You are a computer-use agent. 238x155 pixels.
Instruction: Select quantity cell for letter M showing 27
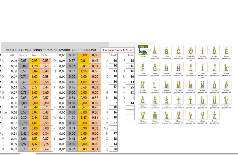113,123
